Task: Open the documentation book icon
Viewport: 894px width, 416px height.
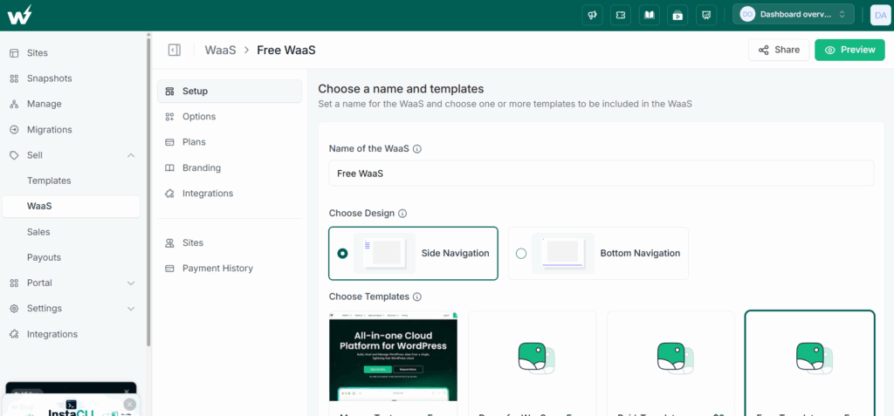Action: tap(649, 16)
